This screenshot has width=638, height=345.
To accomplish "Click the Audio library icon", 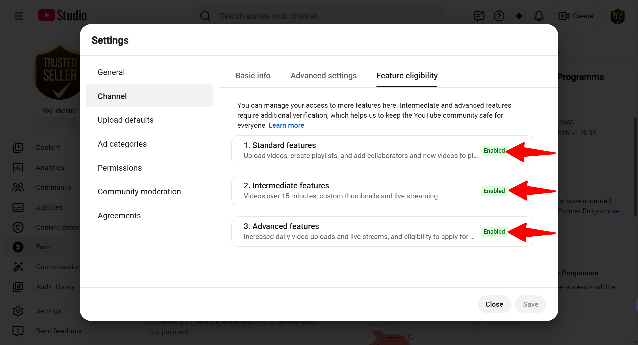I will (x=18, y=287).
